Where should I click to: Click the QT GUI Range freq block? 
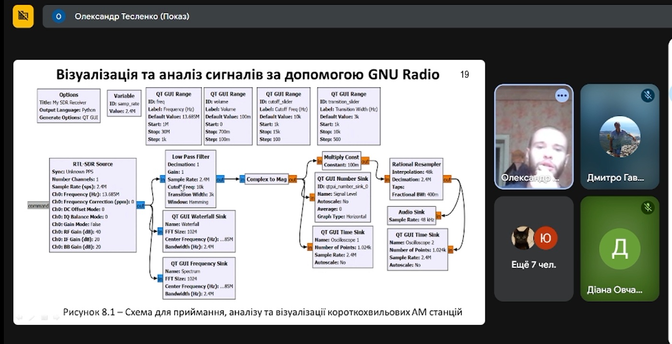(x=174, y=116)
